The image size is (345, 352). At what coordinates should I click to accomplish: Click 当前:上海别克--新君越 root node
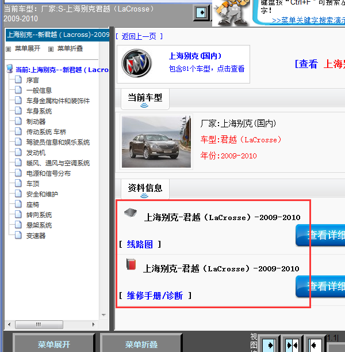[62, 70]
